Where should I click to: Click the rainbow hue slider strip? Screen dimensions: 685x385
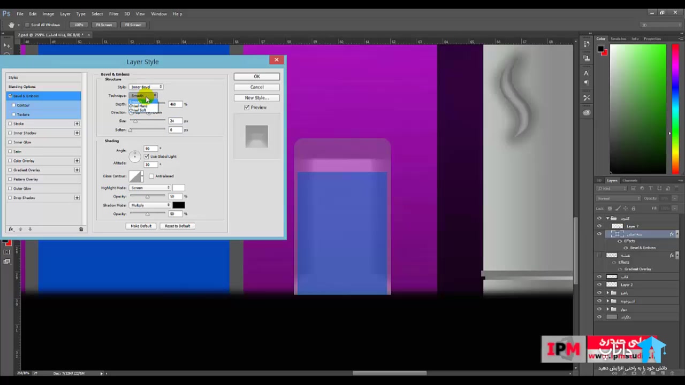pos(675,109)
